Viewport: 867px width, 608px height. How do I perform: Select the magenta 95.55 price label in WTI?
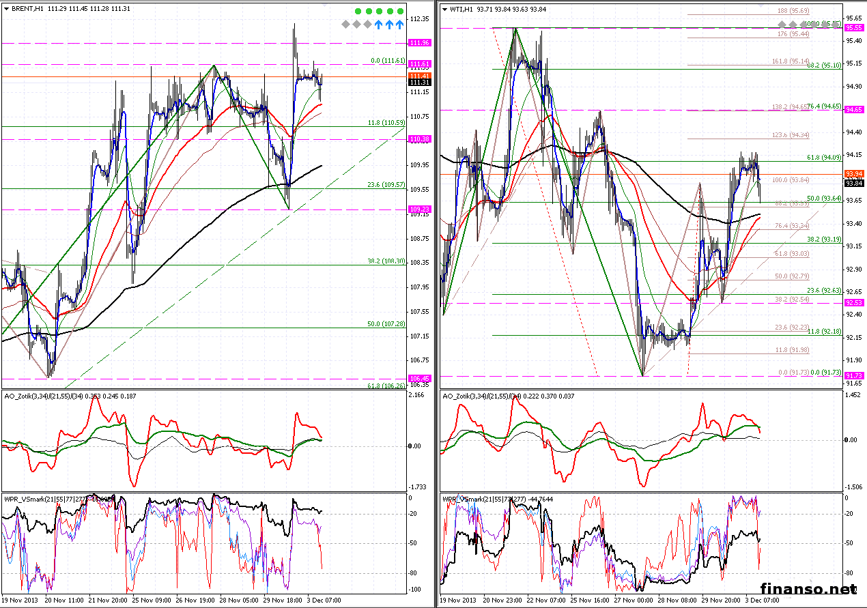[853, 27]
